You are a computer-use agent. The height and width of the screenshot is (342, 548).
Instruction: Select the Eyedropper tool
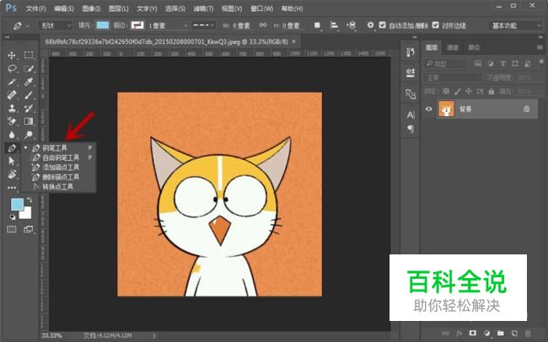coord(28,83)
